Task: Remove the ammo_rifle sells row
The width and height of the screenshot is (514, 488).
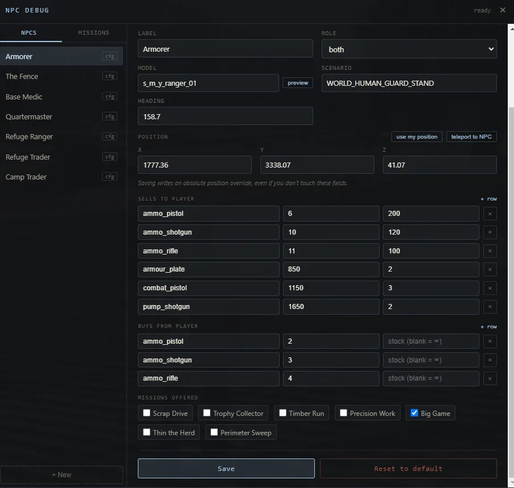Action: click(490, 251)
